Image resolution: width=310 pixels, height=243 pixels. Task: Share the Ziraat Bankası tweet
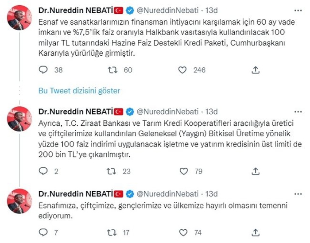click(x=256, y=171)
